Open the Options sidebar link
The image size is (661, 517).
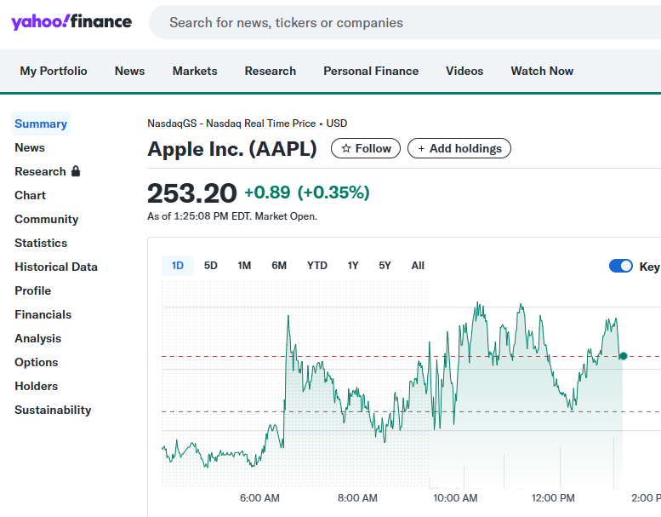pos(37,362)
